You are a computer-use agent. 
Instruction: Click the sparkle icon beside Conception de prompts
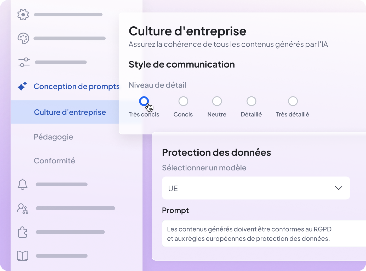click(x=22, y=86)
